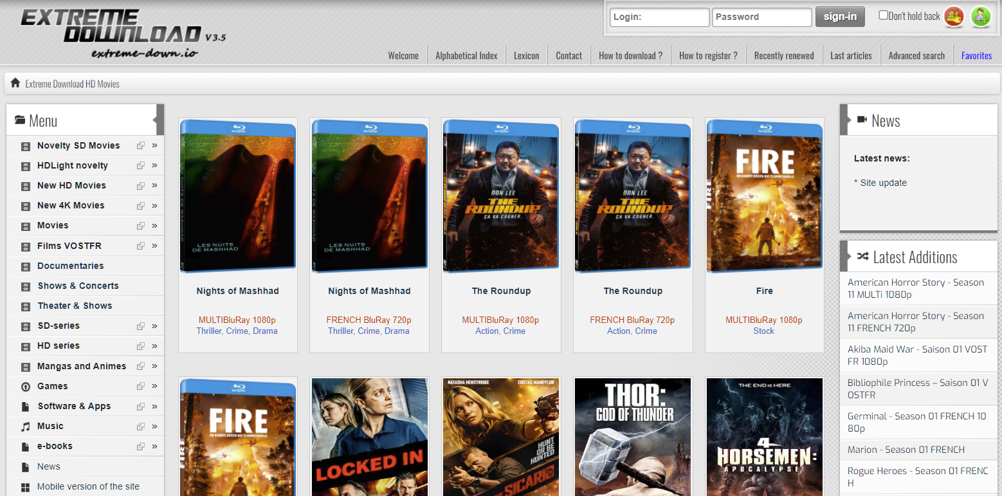Open New HD Movies external link icon
Viewport: 1002px width, 496px height.
coord(140,186)
